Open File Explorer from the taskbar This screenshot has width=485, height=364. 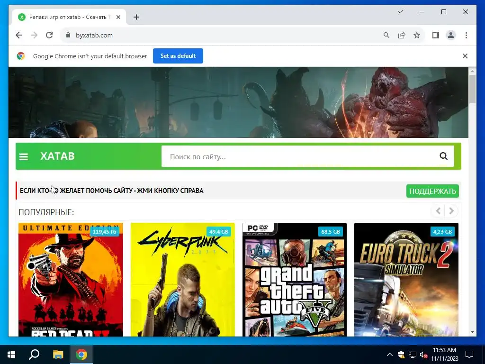pyautogui.click(x=58, y=355)
